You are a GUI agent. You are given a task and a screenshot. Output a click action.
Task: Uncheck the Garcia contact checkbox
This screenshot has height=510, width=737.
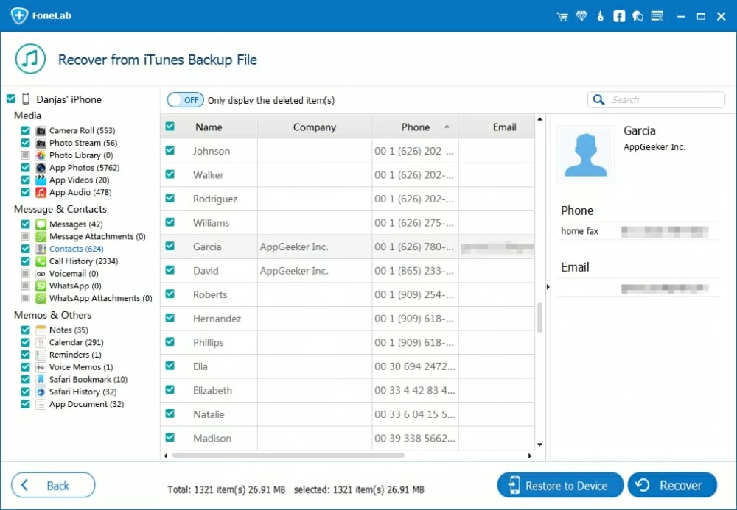pos(170,247)
